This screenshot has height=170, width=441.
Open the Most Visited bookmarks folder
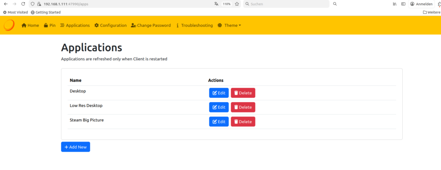[16, 12]
